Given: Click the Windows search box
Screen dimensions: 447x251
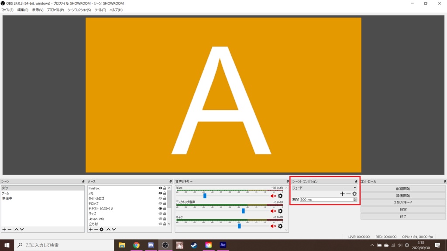Looking at the screenshot, I should point(64,245).
